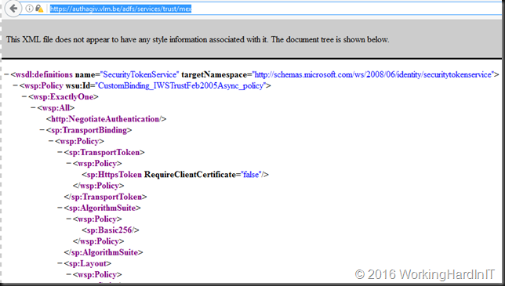Collapse wsp:Policy under sp:TransportBinding
505x286 pixels.
coord(51,141)
